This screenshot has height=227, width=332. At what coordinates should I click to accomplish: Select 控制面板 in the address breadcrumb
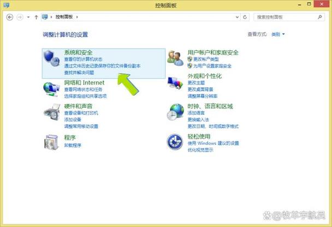(x=66, y=17)
